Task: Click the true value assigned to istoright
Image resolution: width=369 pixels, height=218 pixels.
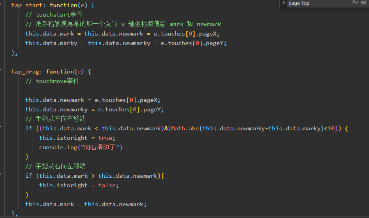Action: click(105, 138)
